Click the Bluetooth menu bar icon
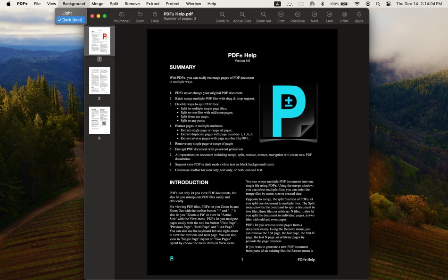The height and width of the screenshot is (280, 448). (x=322, y=4)
